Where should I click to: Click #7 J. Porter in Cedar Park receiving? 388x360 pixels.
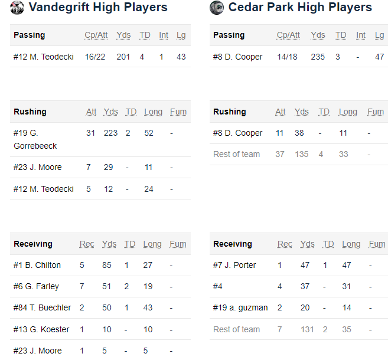(234, 265)
